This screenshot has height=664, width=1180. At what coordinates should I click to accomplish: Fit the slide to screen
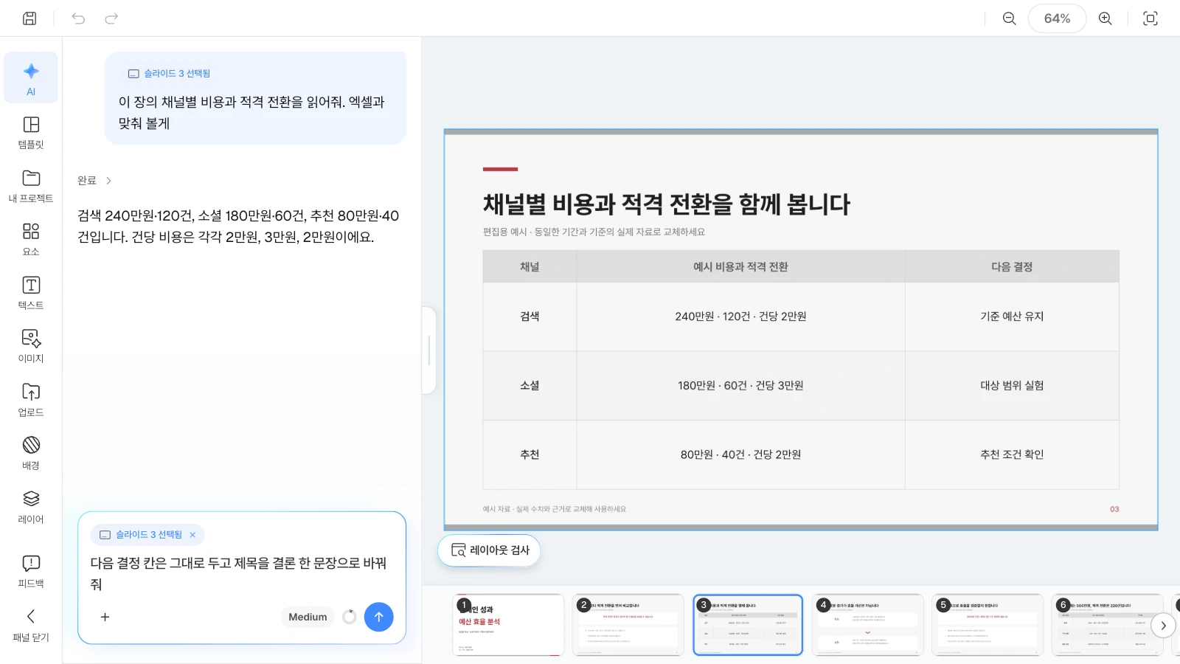click(1150, 18)
